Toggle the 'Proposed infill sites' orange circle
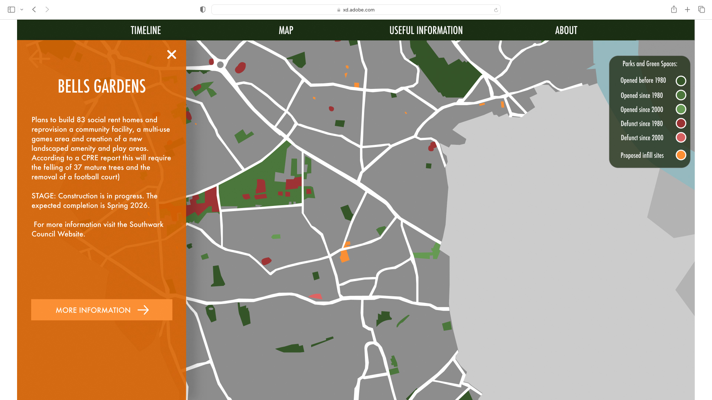 point(681,155)
